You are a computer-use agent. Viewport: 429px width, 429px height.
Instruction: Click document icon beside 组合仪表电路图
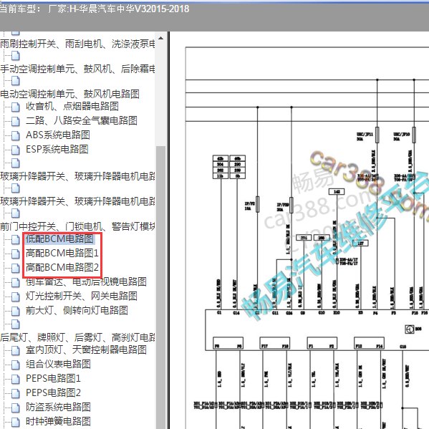pyautogui.click(x=16, y=364)
